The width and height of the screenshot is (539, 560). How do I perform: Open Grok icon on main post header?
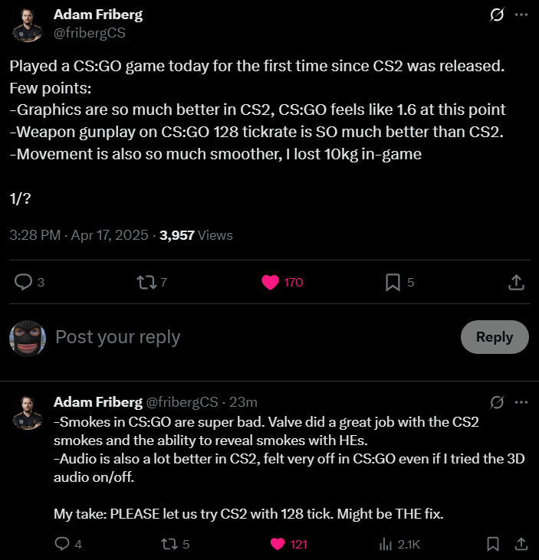click(497, 15)
